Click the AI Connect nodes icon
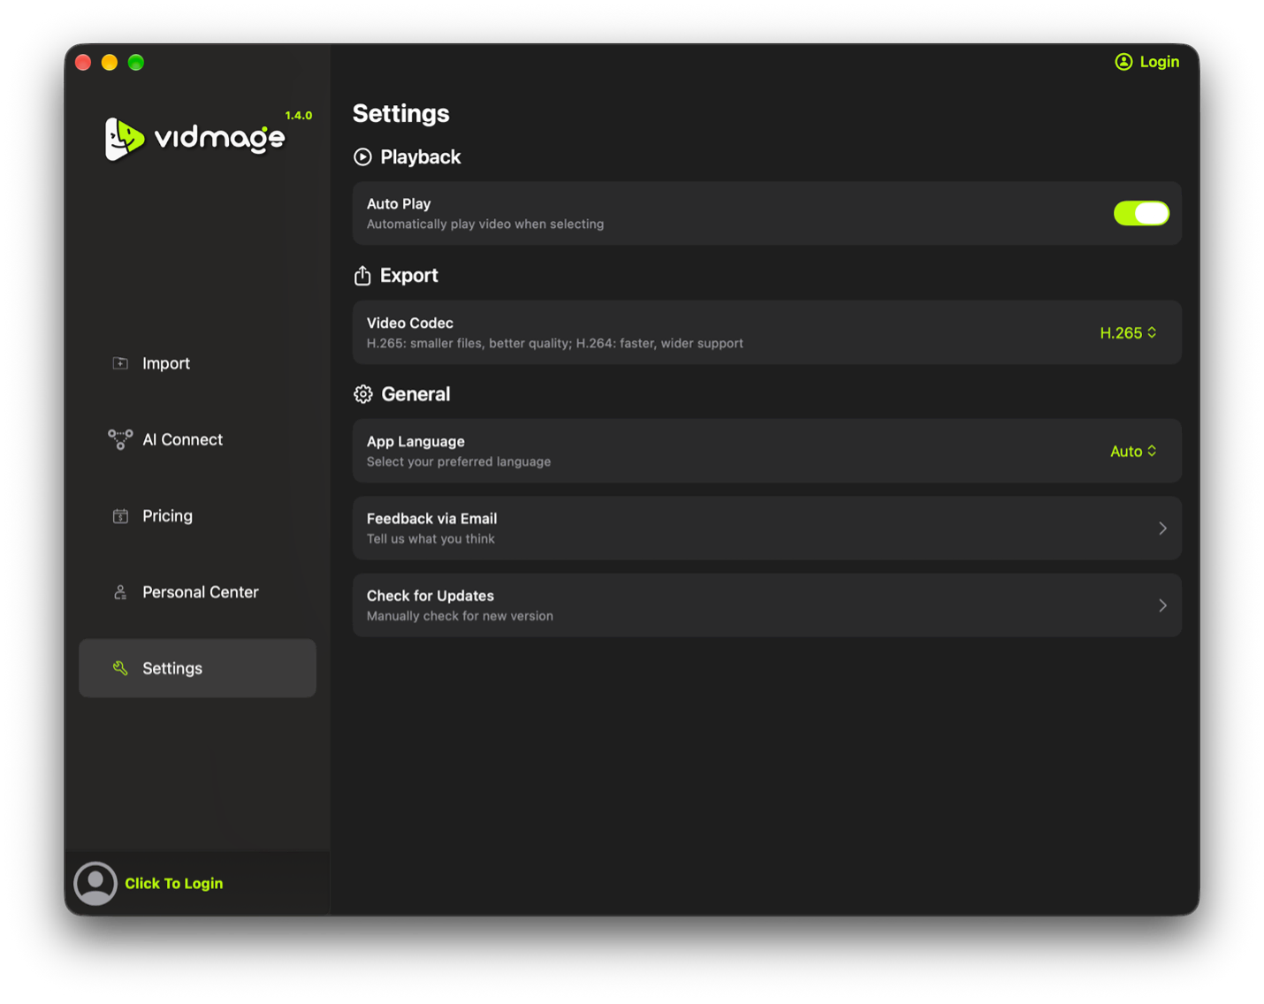Image resolution: width=1264 pixels, height=1004 pixels. tap(120, 439)
